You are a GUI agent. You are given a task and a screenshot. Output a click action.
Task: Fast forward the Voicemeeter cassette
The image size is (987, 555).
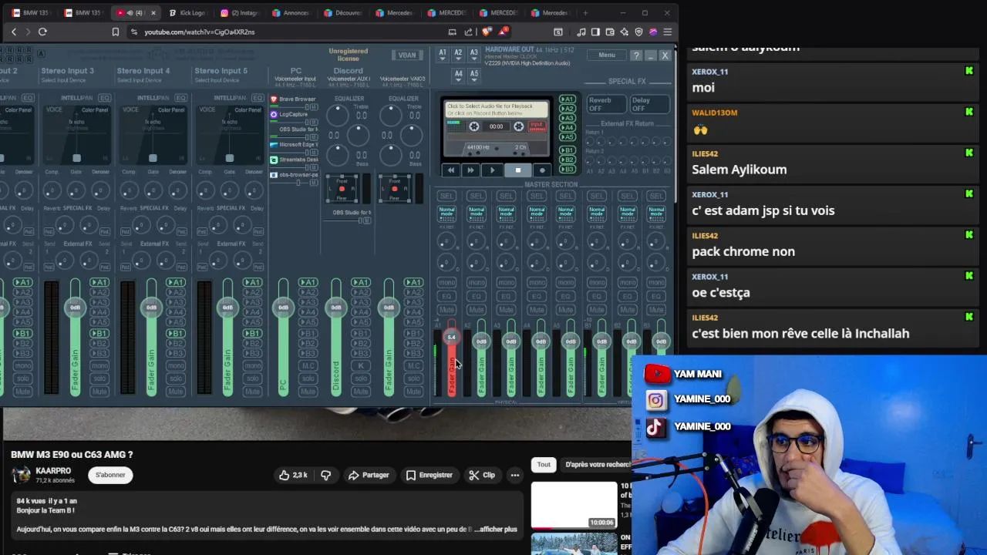click(x=470, y=170)
